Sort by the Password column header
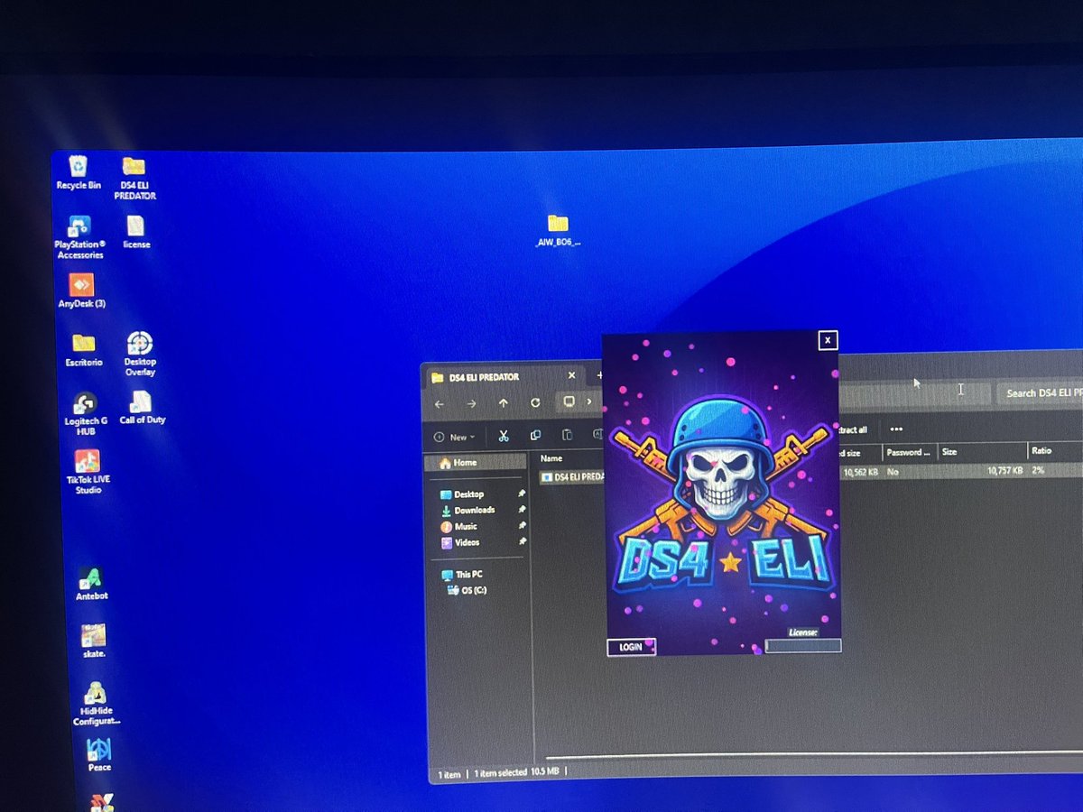1083x812 pixels. [909, 452]
